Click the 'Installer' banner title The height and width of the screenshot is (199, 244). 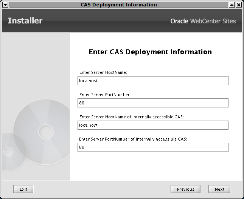pyautogui.click(x=25, y=21)
